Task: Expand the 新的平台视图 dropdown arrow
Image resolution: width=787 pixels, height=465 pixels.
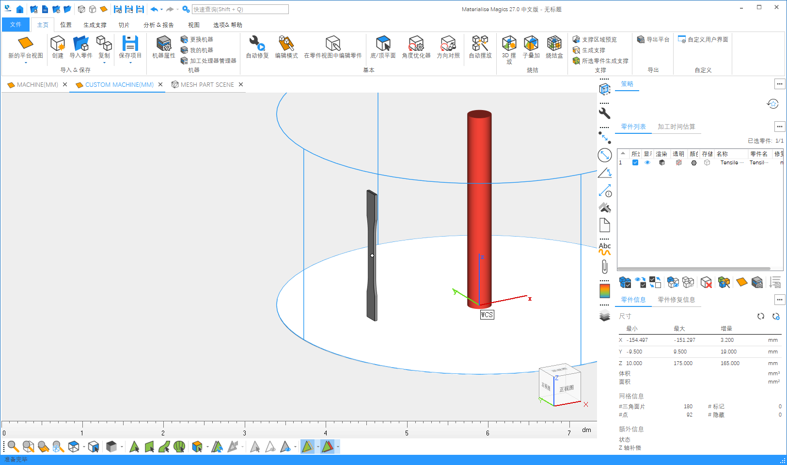Action: pos(26,63)
